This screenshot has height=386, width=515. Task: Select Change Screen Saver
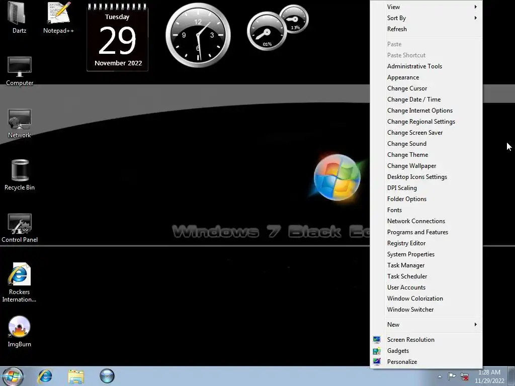click(426, 133)
